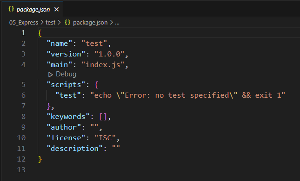Open the 05_Express breadcrumb folder

coord(24,23)
